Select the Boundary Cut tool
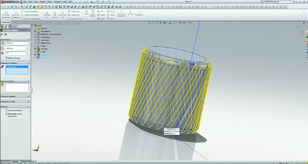Image resolution: width=308 pixels, height=164 pixels. [75, 19]
